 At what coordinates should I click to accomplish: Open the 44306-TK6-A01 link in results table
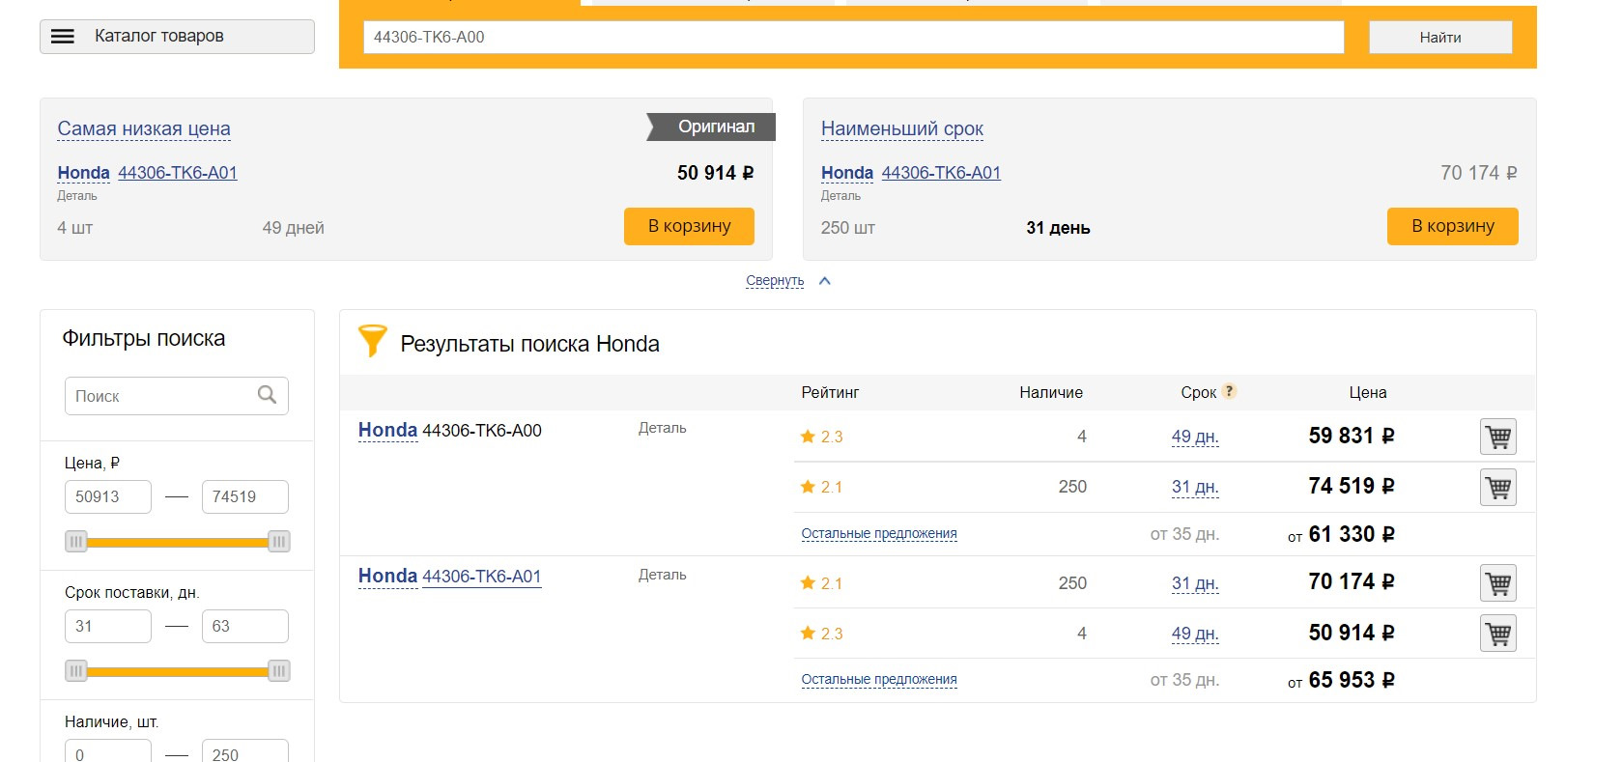tap(482, 577)
